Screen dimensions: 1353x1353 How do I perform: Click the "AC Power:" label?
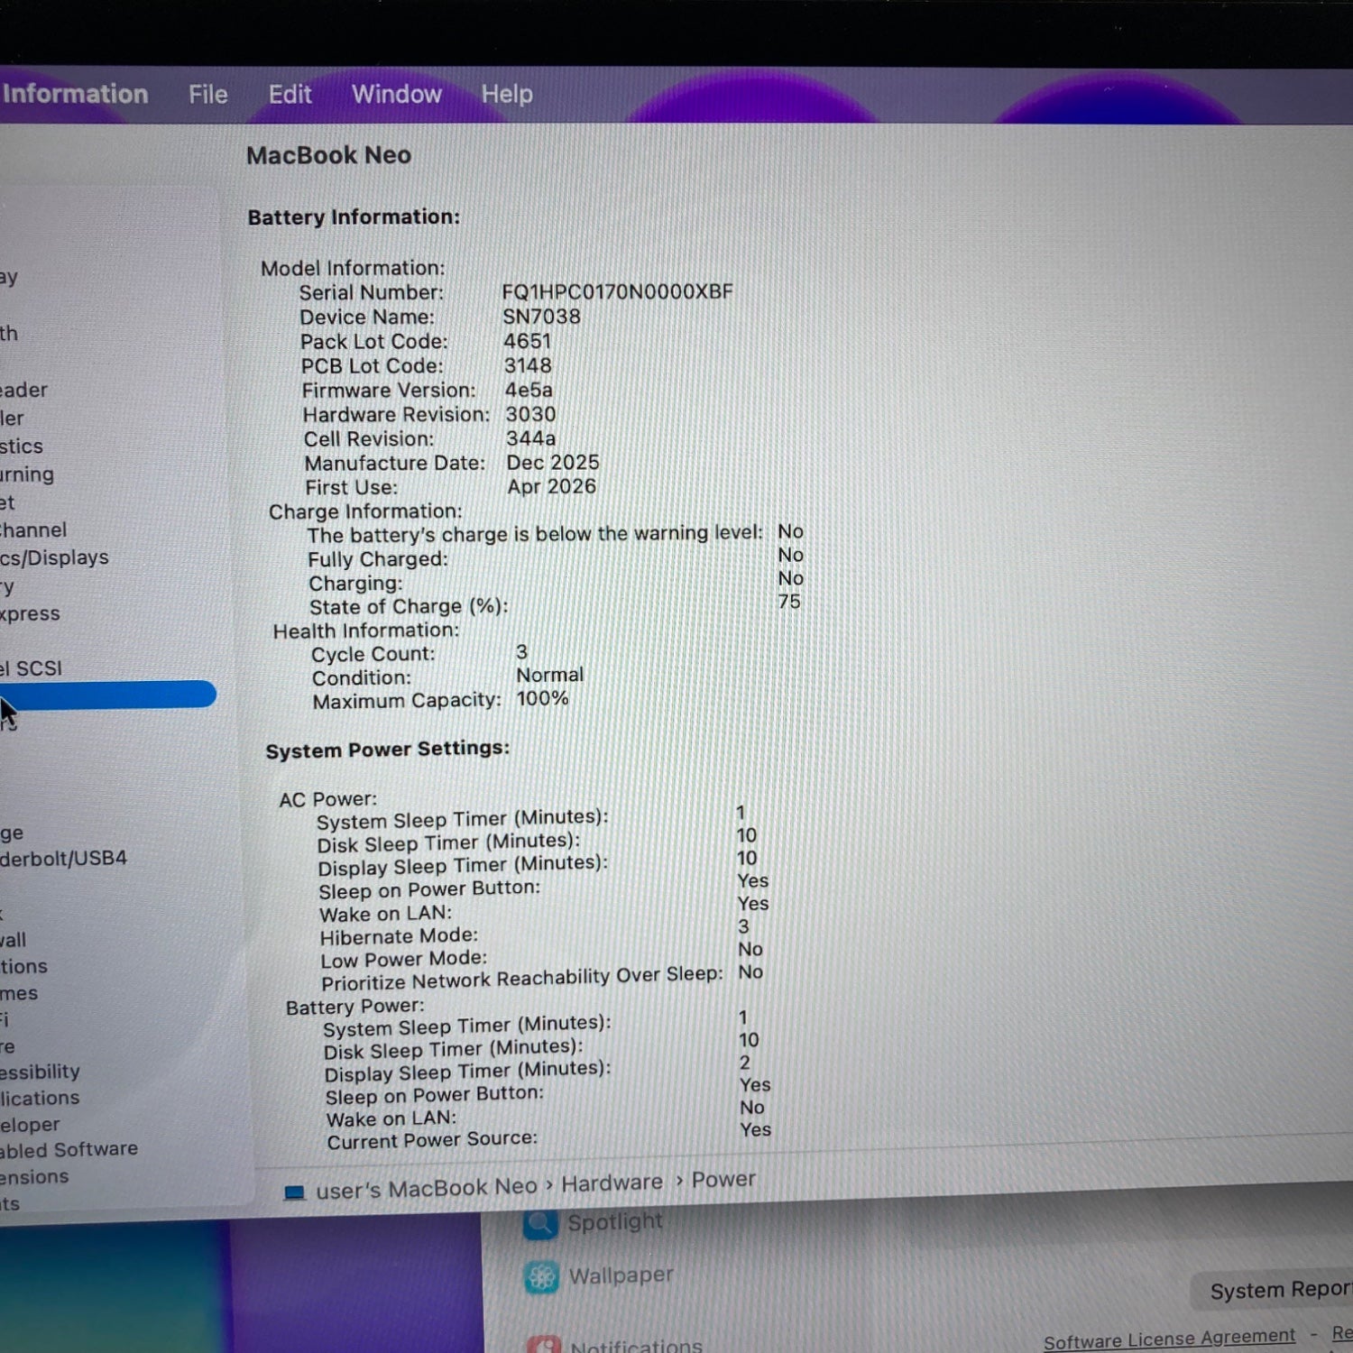(x=328, y=799)
